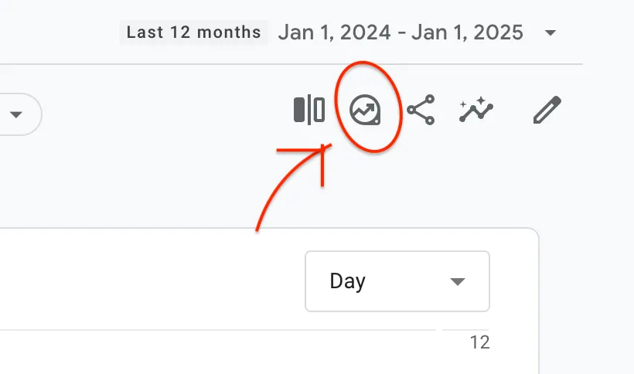
Task: Open the Day granularity dropdown
Action: coord(397,281)
